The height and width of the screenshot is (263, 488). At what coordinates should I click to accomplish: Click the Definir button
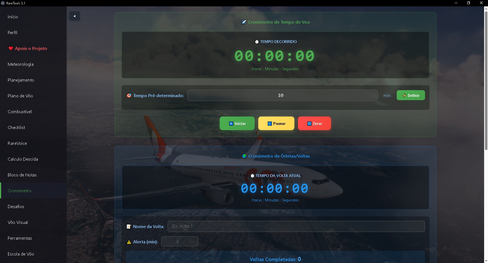tap(411, 95)
